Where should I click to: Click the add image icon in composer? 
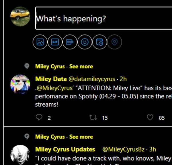[x=40, y=42]
